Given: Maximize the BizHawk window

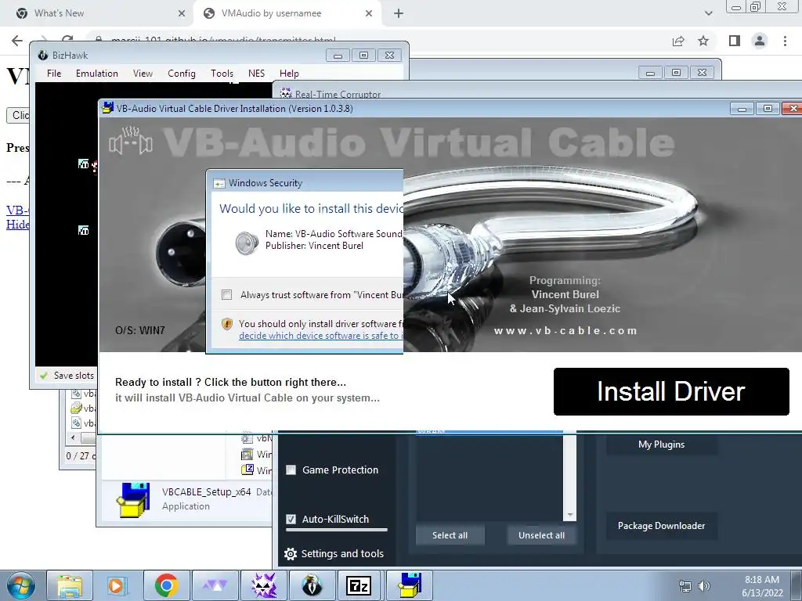Looking at the screenshot, I should (x=363, y=56).
